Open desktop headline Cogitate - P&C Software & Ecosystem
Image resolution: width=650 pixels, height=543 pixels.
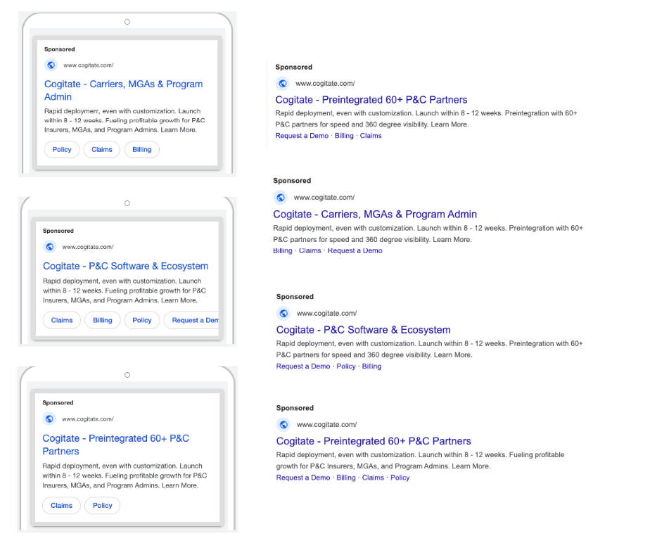[x=363, y=330]
